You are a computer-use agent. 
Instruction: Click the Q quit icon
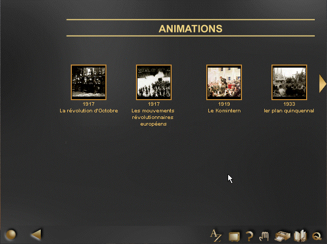click(x=317, y=236)
